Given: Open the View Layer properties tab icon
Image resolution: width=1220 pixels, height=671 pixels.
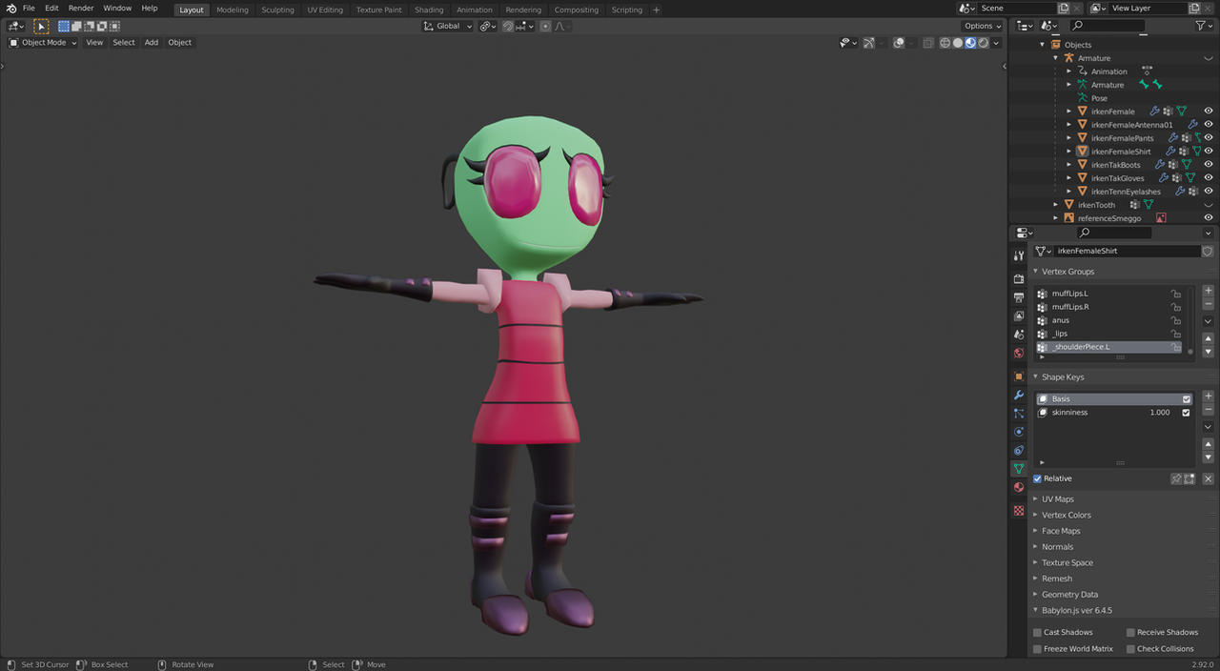Looking at the screenshot, I should (x=1019, y=315).
